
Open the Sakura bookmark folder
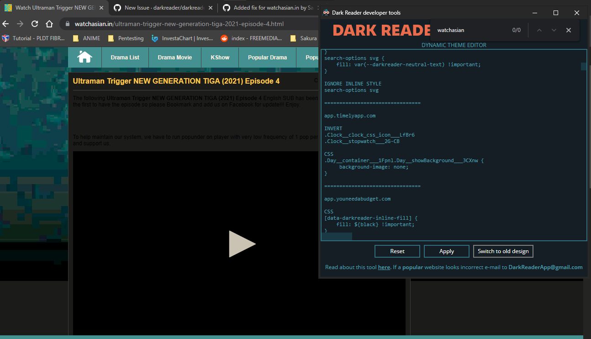(303, 38)
